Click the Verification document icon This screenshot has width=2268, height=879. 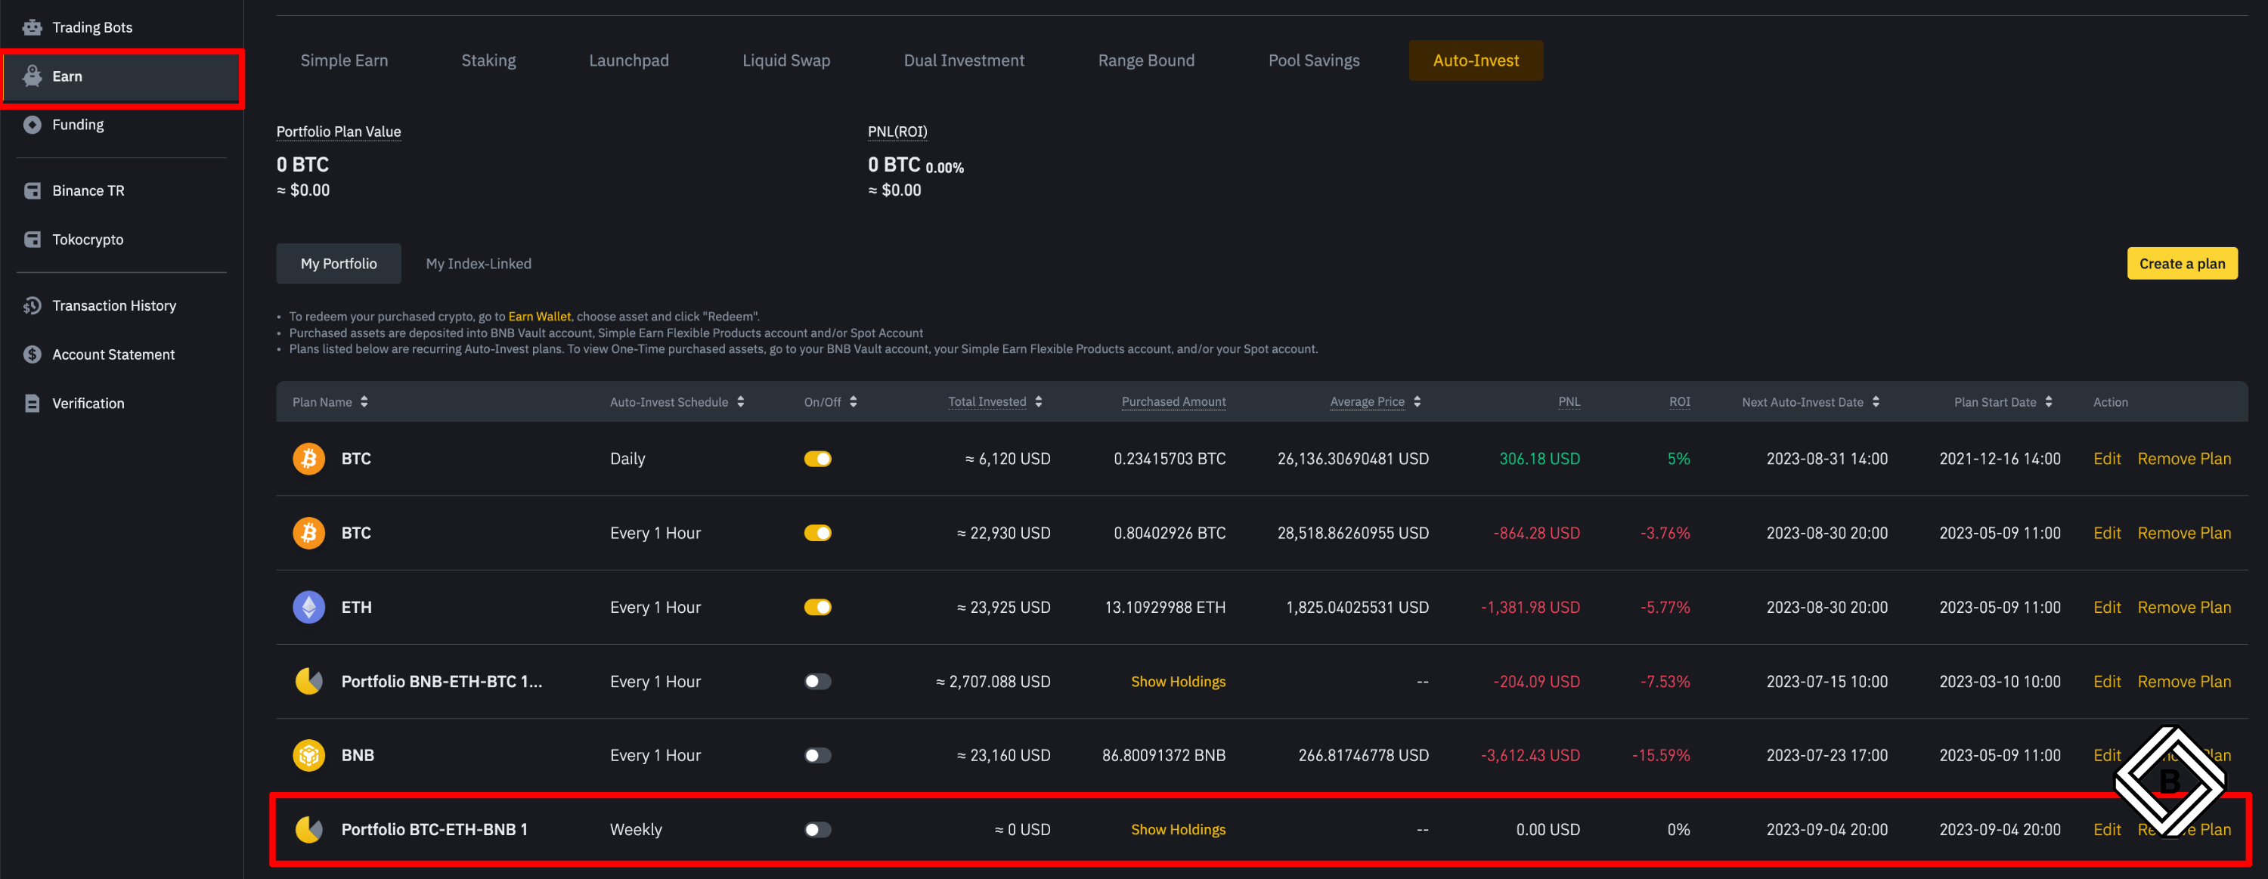click(x=33, y=403)
